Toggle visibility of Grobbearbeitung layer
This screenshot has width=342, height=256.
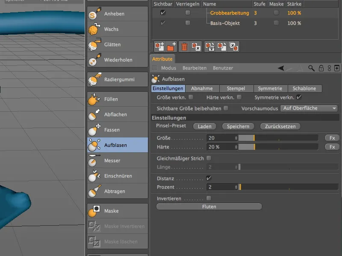pyautogui.click(x=163, y=13)
